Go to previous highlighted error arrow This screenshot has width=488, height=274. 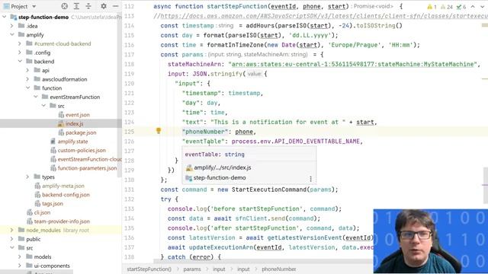[473, 7]
